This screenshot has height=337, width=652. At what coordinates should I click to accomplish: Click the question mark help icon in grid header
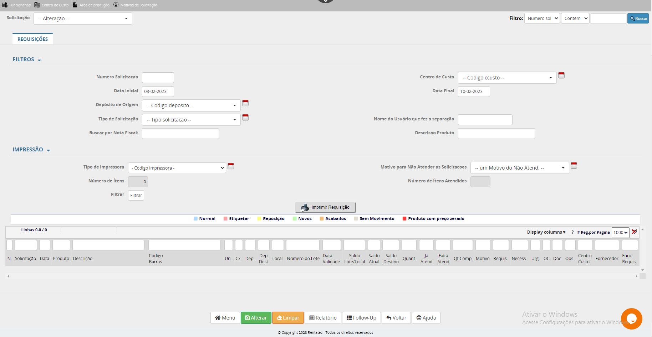[572, 232]
